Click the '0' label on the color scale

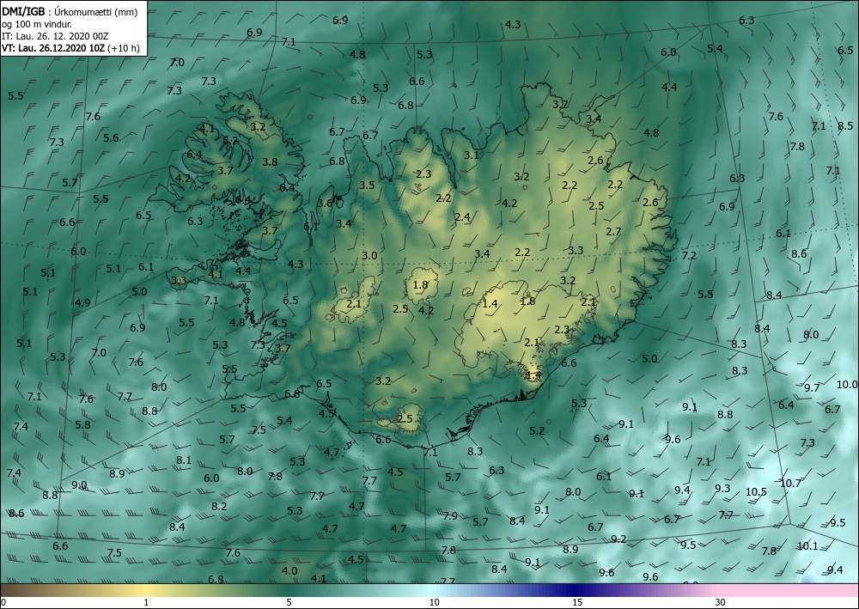3,603
